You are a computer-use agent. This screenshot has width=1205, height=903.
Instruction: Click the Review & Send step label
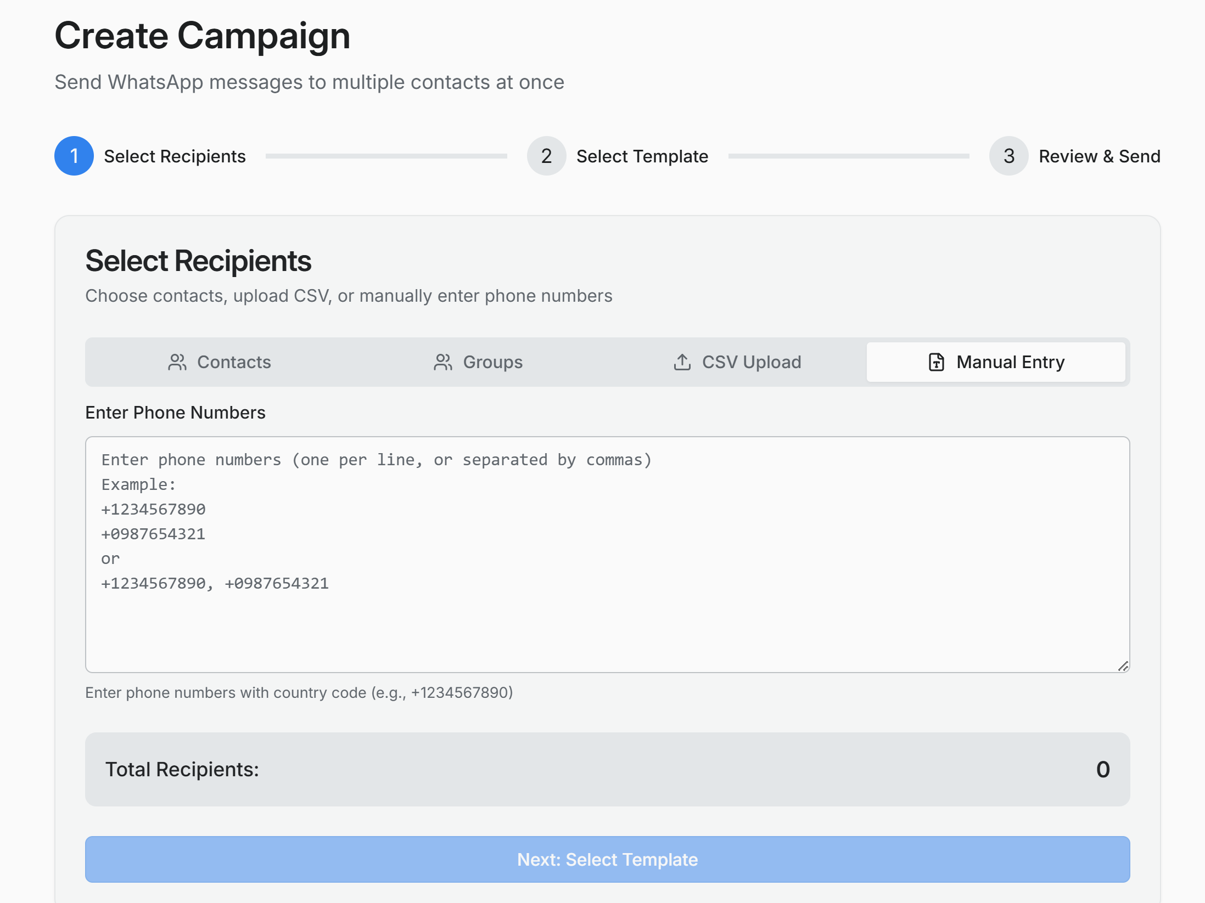(1100, 156)
